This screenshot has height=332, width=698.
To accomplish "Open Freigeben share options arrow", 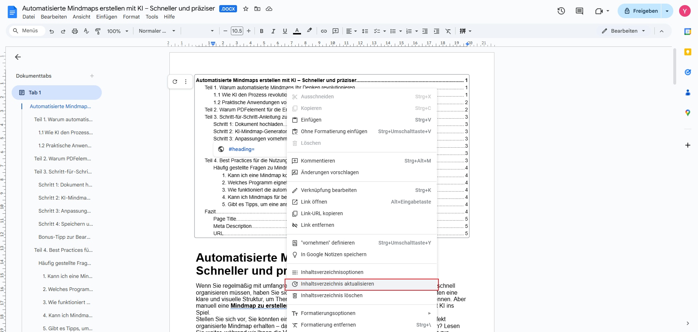I will pyautogui.click(x=667, y=11).
